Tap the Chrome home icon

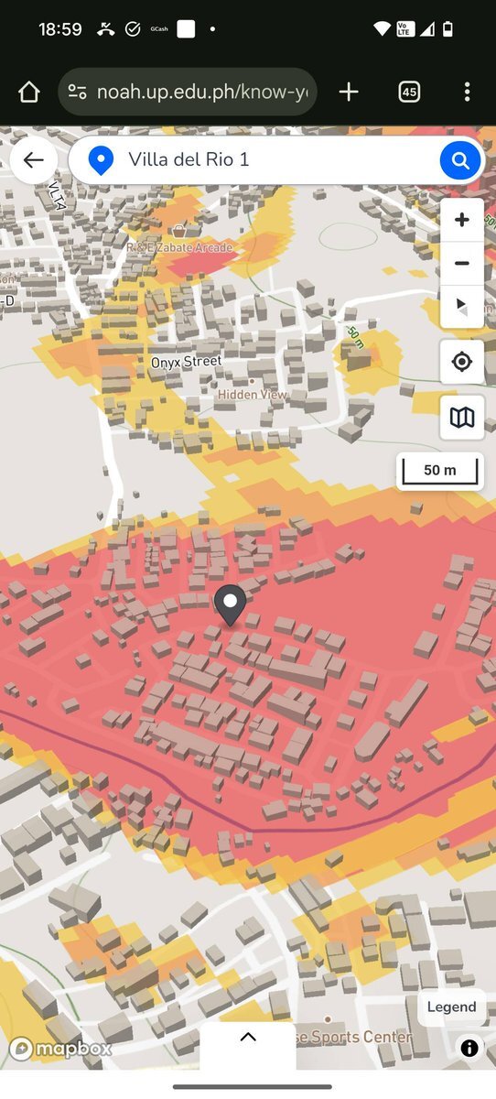coord(29,92)
